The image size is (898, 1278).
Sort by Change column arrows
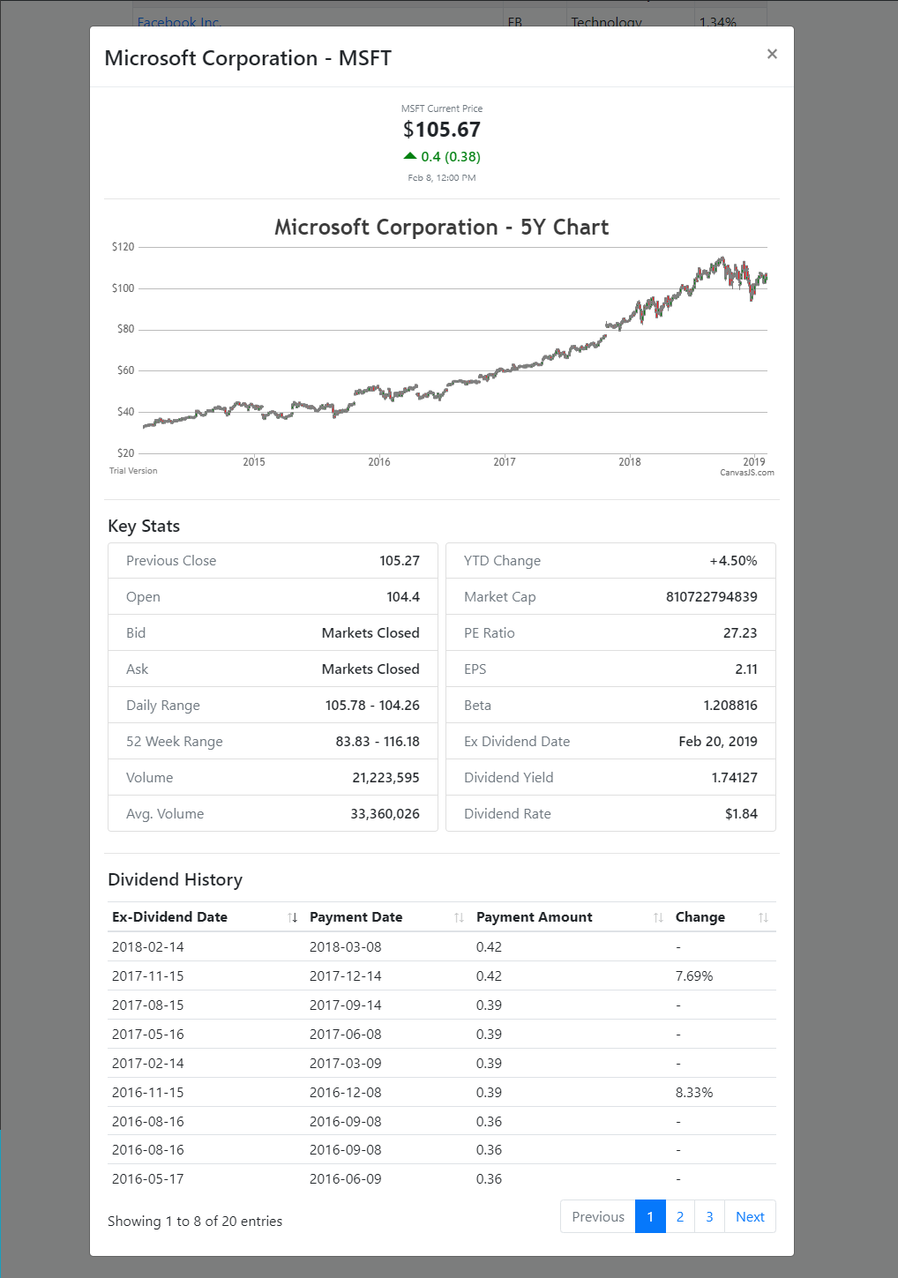point(763,917)
